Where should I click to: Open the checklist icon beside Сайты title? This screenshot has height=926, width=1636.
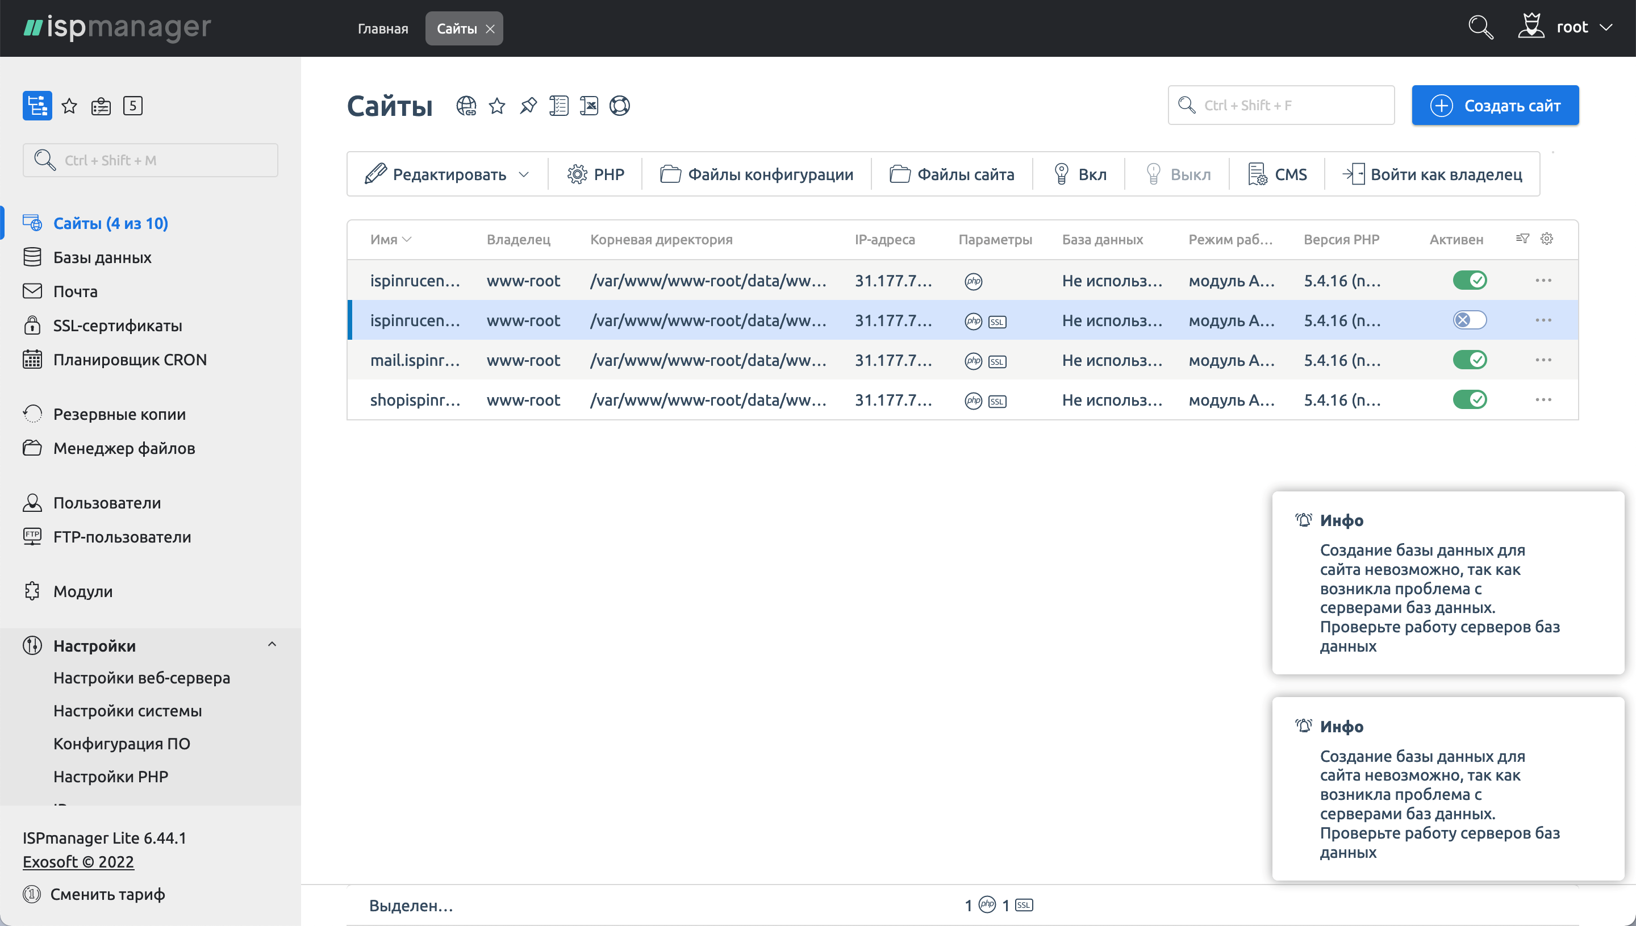pyautogui.click(x=558, y=106)
